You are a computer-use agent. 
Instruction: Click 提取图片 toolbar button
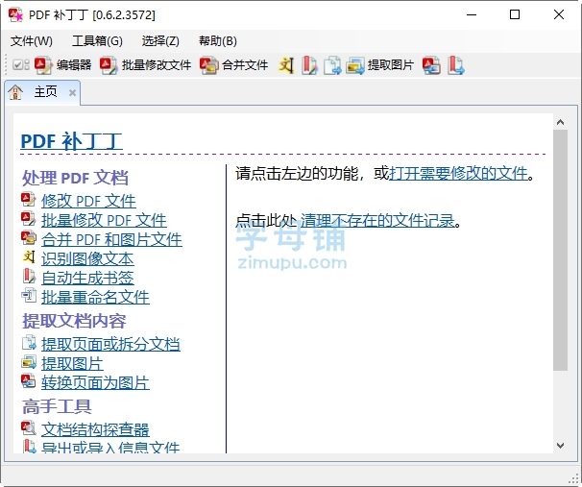click(x=379, y=65)
